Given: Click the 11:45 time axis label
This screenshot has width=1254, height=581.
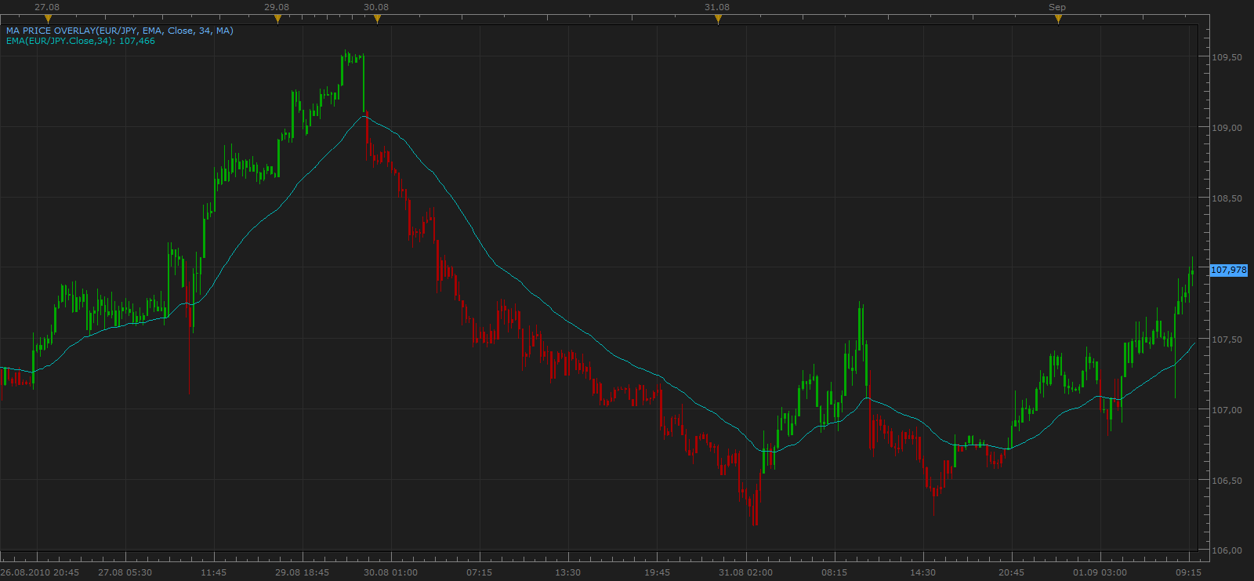Looking at the screenshot, I should (x=214, y=572).
